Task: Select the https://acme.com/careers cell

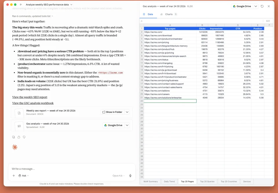Action: click(x=170, y=94)
